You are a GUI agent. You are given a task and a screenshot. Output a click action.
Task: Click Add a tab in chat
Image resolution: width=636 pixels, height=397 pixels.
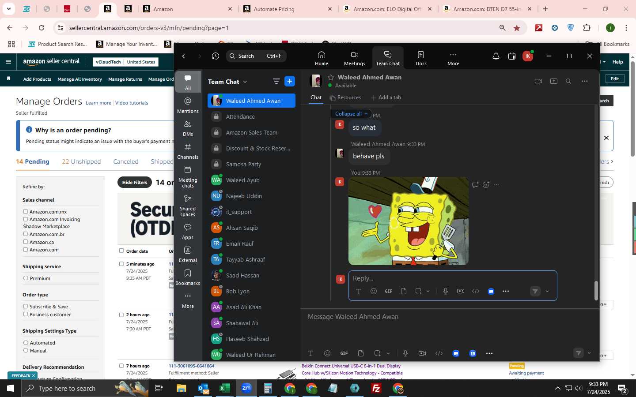pos(386,97)
